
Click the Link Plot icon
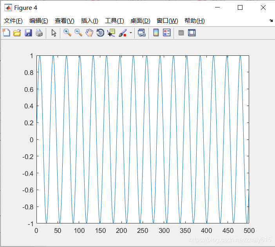tap(142, 33)
